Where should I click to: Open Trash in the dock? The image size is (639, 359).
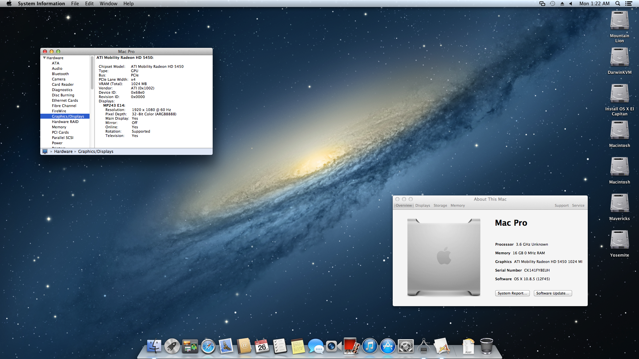487,346
